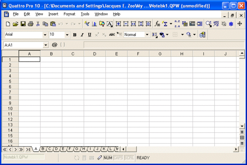The height and width of the screenshot is (165, 247).
Task: Click the last-sheet navigation button
Action: click(x=28, y=150)
